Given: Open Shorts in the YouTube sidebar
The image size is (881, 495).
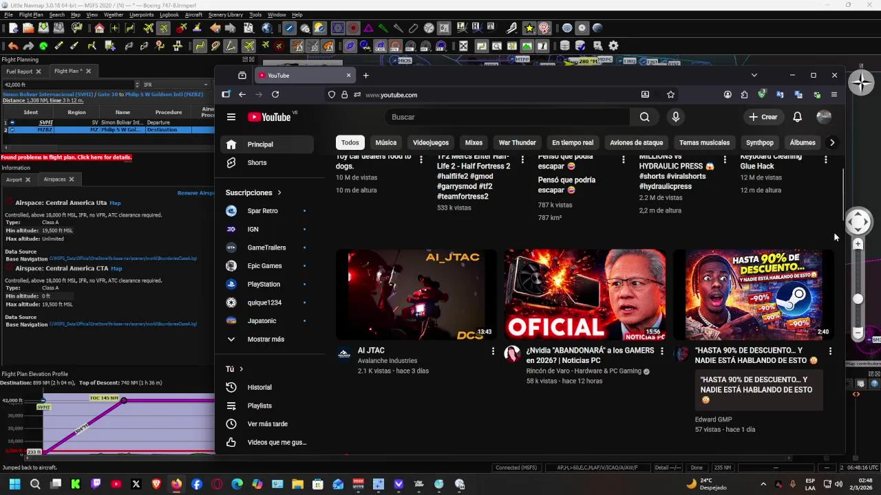Looking at the screenshot, I should coord(267,163).
